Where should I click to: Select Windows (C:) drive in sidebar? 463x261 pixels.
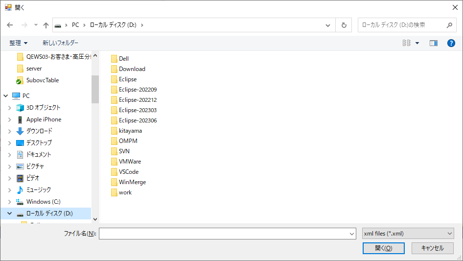coord(43,202)
